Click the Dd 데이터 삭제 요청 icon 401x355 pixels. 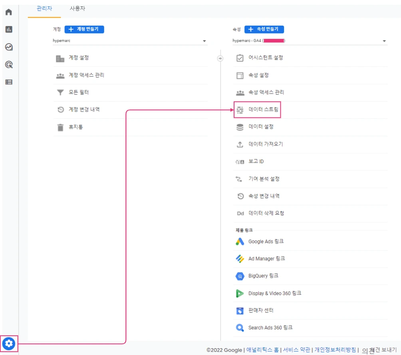click(x=240, y=213)
